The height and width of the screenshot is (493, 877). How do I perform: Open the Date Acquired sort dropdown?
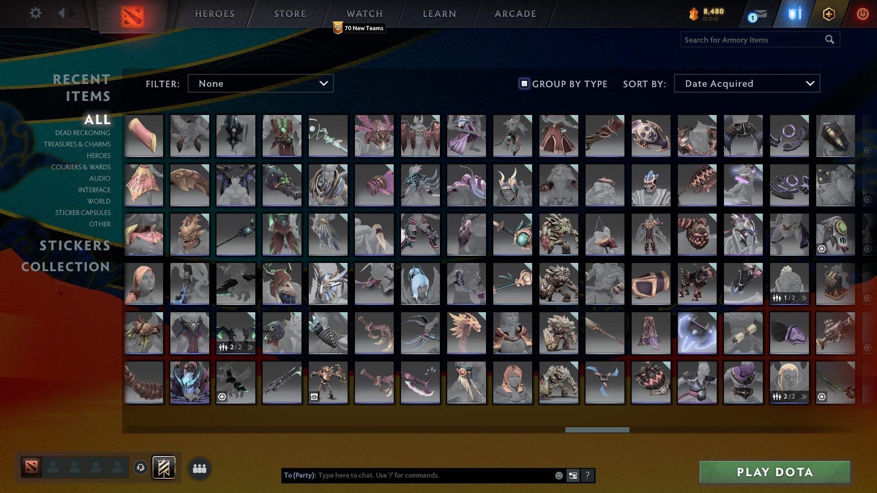(746, 84)
